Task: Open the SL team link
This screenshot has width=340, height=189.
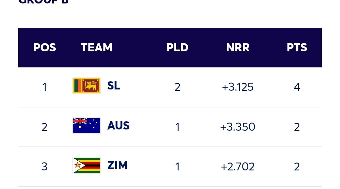Action: (x=114, y=86)
